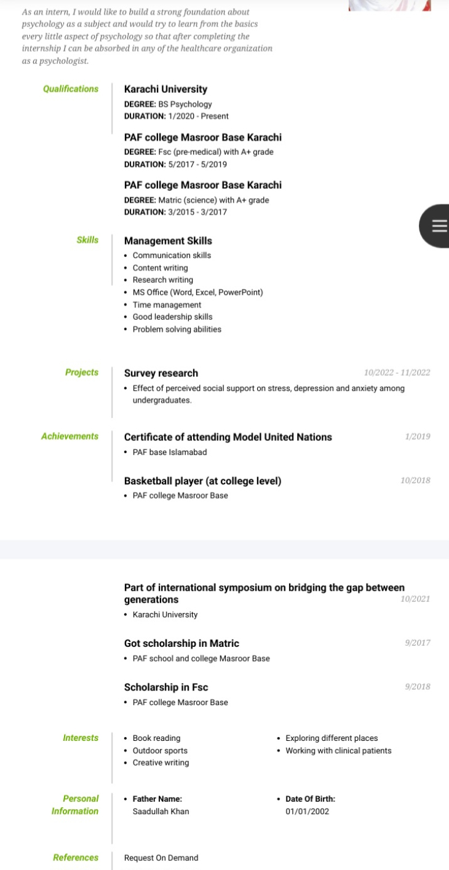This screenshot has width=449, height=870.
Task: Click the Survey research project title
Action: click(x=161, y=373)
